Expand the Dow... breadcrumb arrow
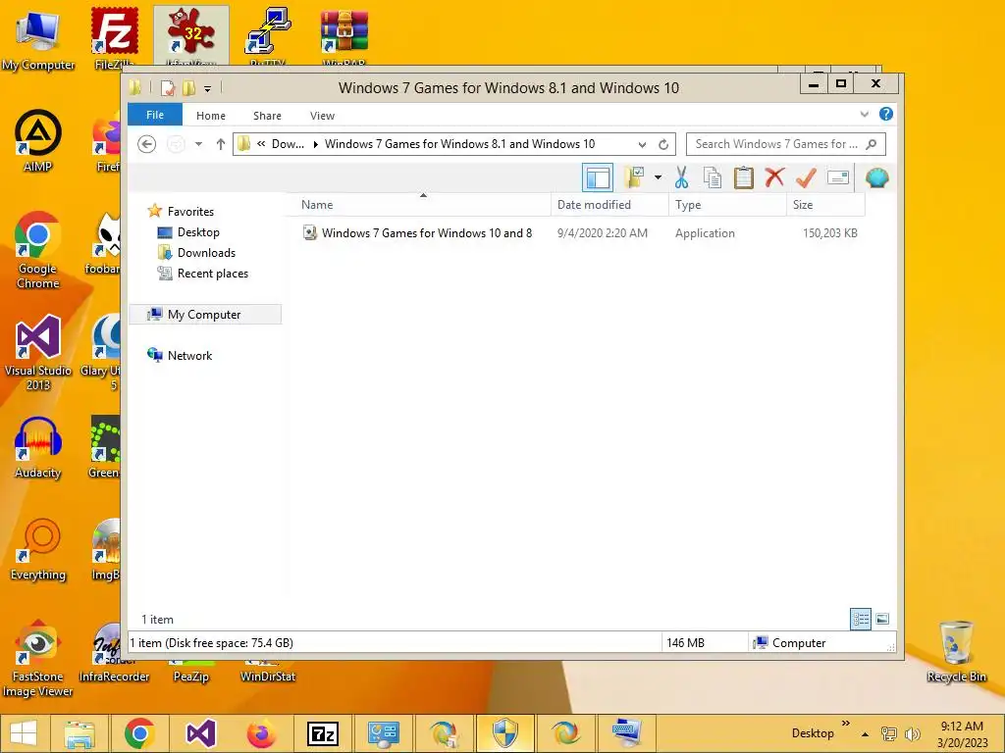 [315, 144]
